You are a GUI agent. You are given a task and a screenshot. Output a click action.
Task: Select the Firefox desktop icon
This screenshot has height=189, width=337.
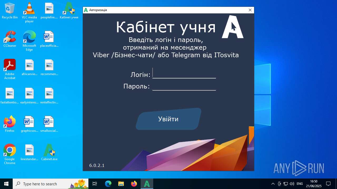(x=10, y=124)
